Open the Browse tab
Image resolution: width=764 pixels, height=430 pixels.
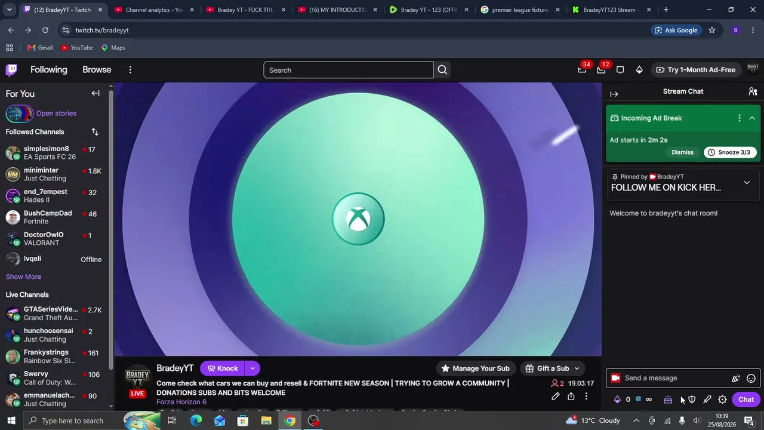point(97,70)
